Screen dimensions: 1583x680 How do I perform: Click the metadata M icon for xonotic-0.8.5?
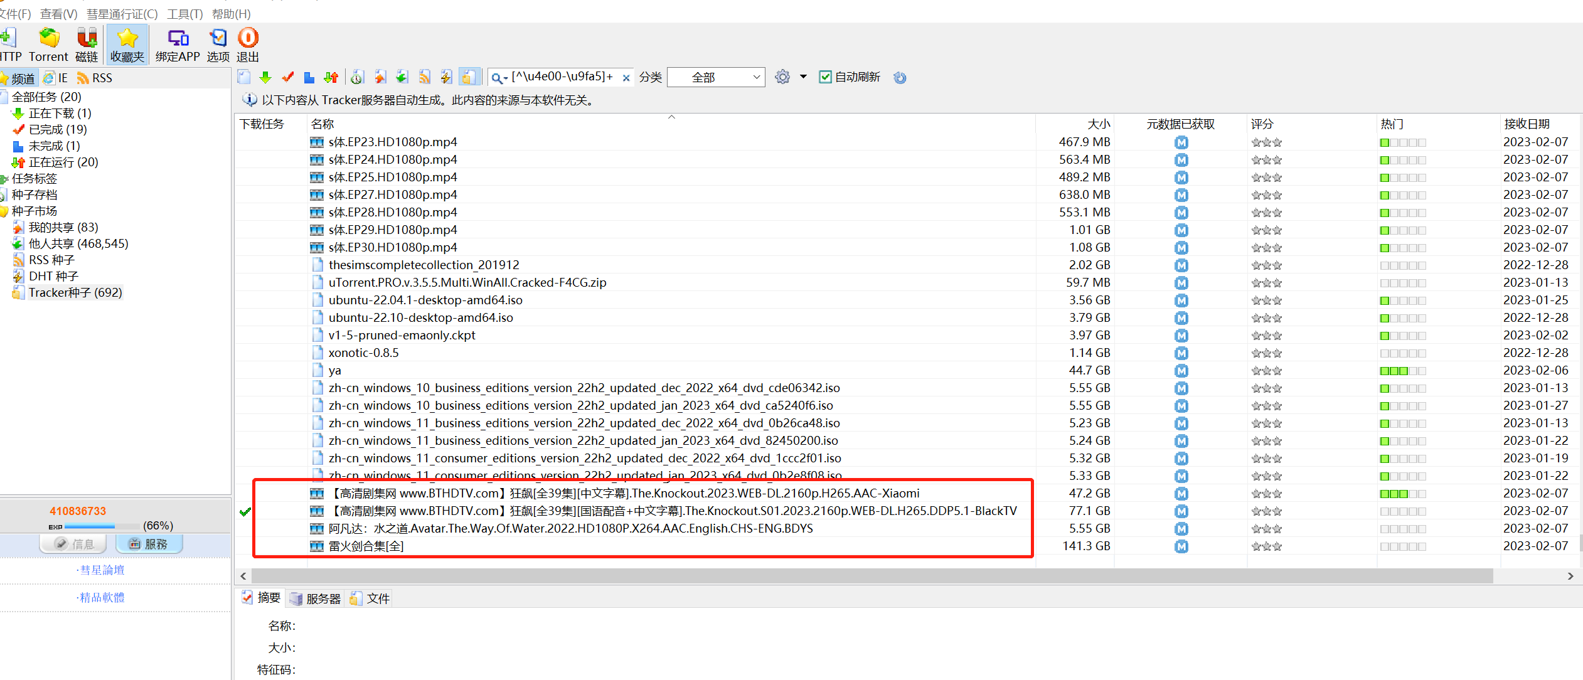tap(1181, 353)
